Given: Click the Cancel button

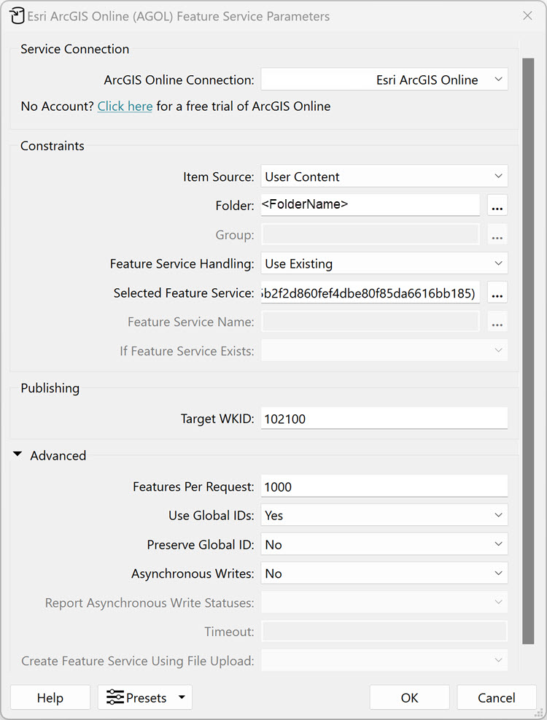Looking at the screenshot, I should pyautogui.click(x=497, y=697).
